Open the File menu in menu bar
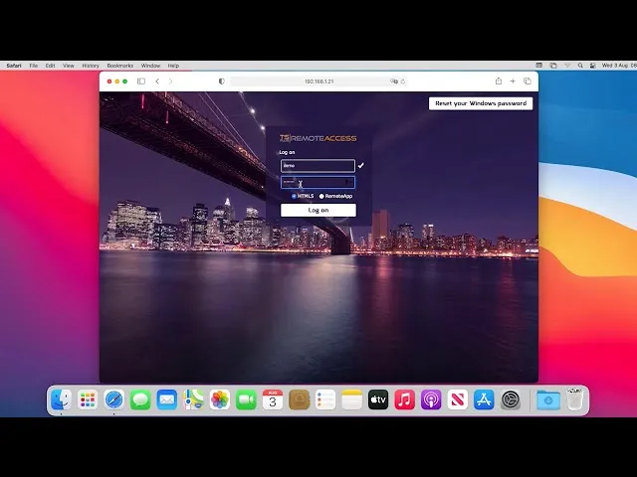This screenshot has height=477, width=637. [x=34, y=66]
